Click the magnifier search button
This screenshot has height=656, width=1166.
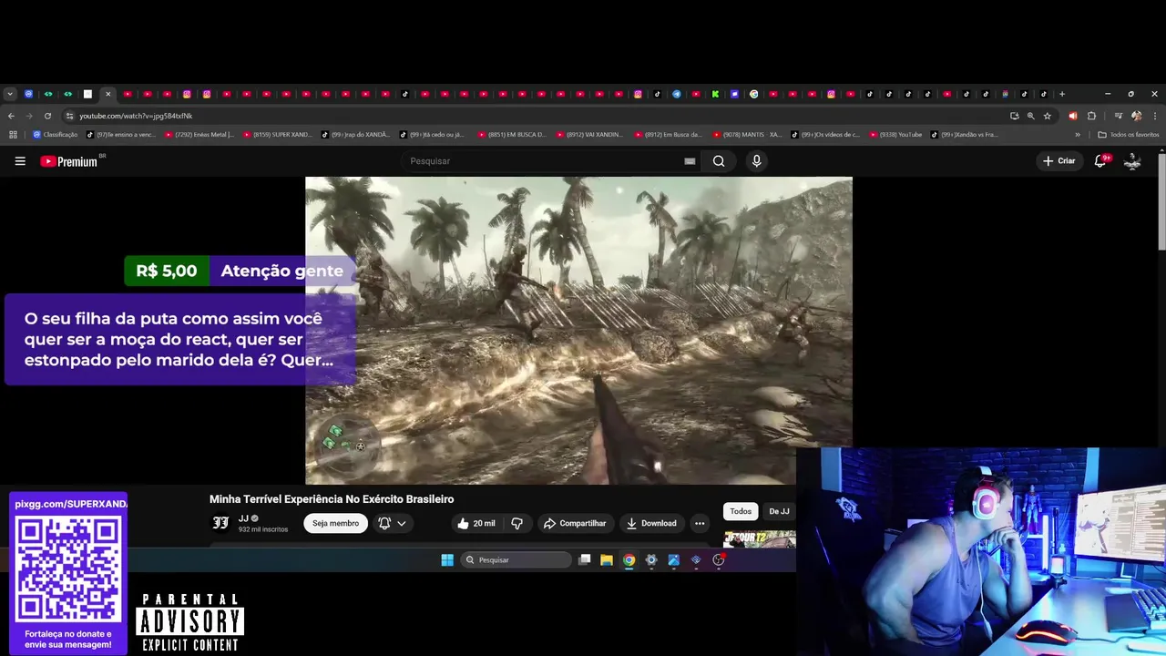pyautogui.click(x=719, y=161)
